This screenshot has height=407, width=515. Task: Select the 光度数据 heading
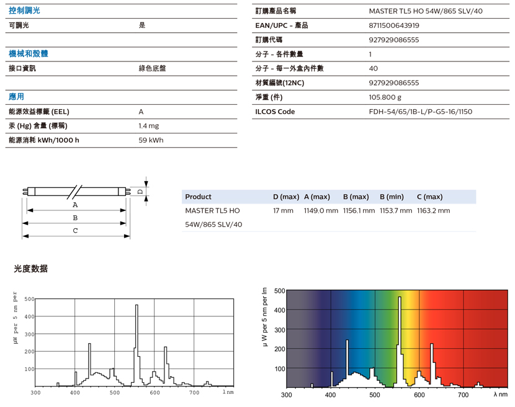(x=30, y=269)
